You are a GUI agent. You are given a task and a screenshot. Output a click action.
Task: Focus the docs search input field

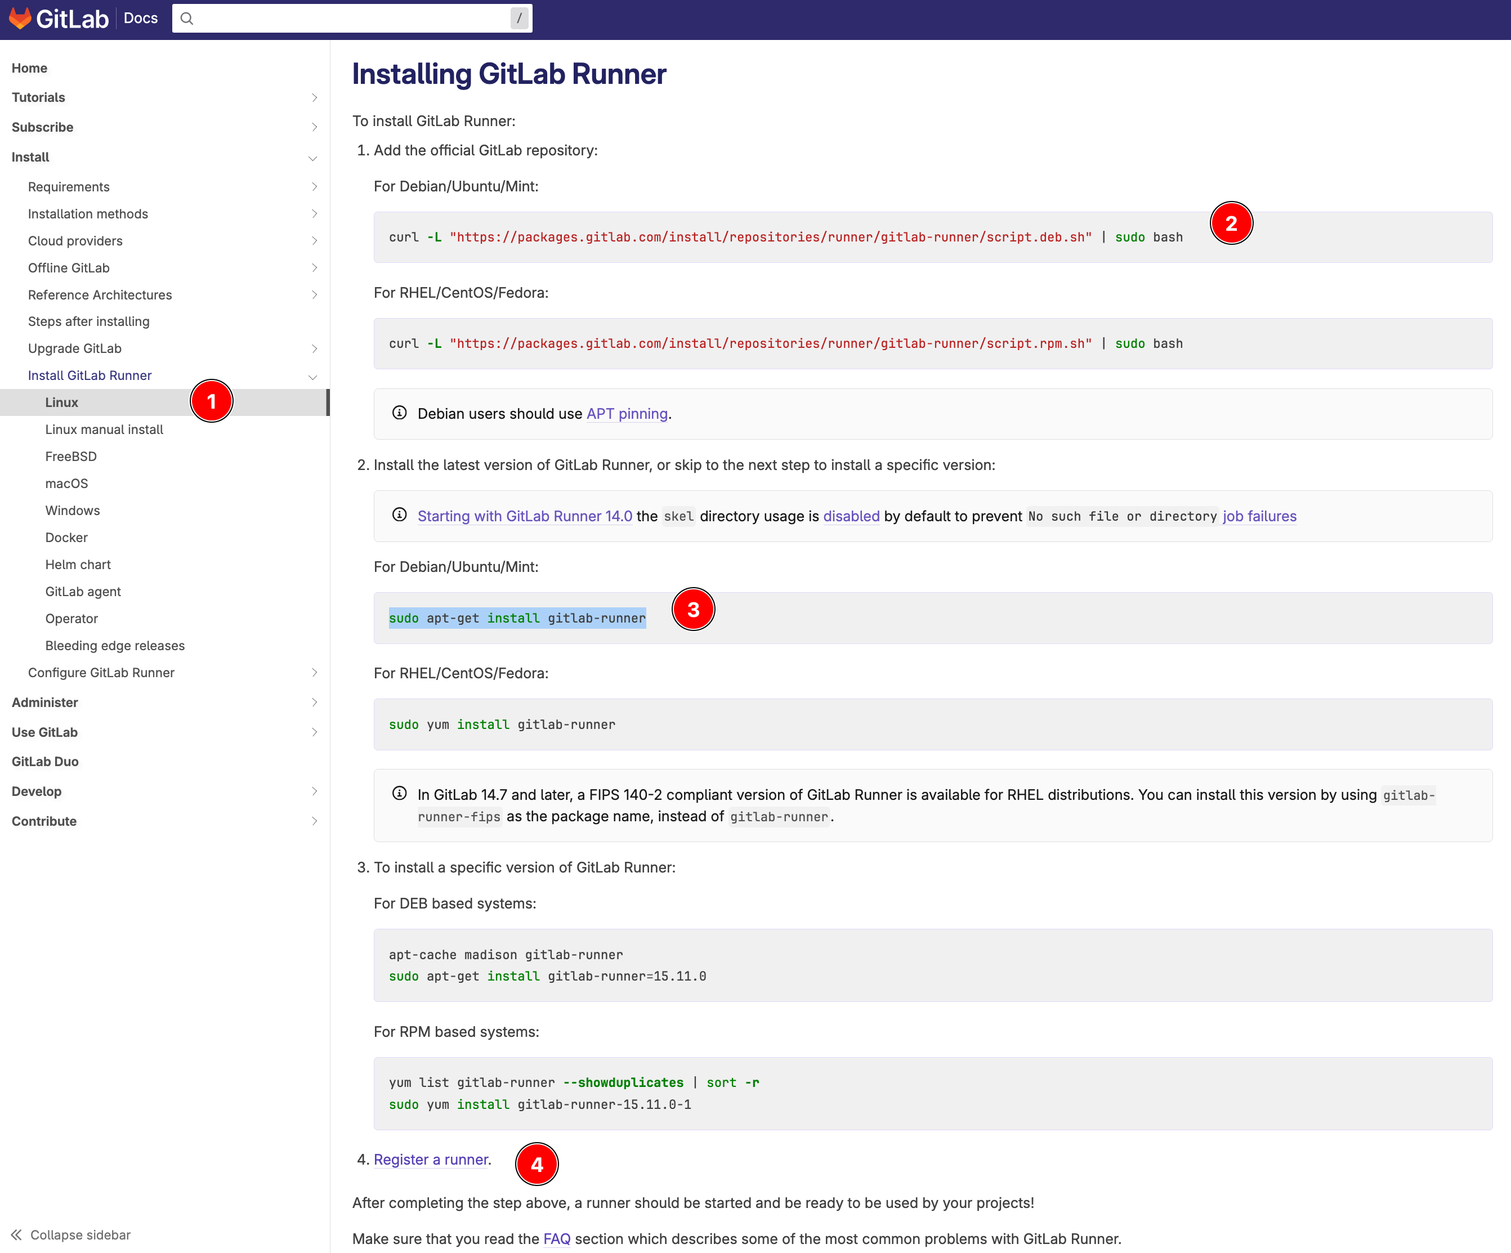351,19
